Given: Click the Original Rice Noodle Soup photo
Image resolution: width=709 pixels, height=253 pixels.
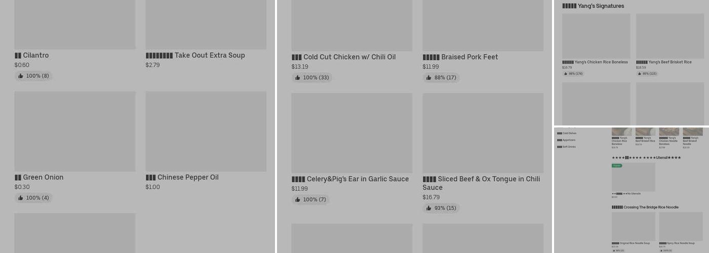Looking at the screenshot, I should [x=633, y=226].
